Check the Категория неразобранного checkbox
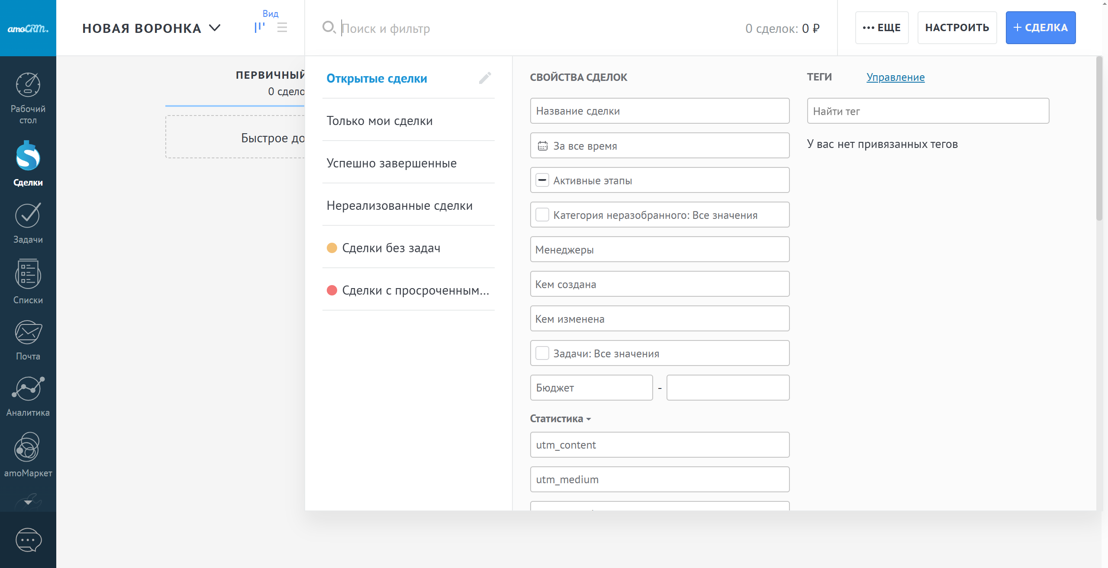 click(x=542, y=215)
